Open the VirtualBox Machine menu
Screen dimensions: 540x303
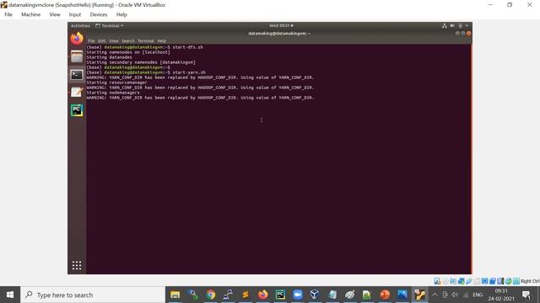click(x=30, y=14)
